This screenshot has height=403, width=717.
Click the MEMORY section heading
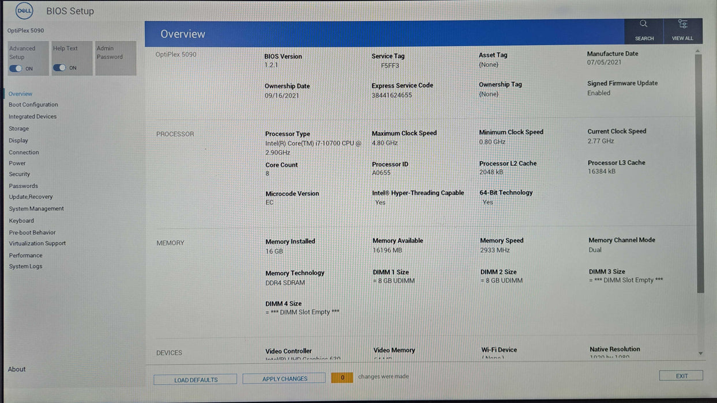coord(170,243)
